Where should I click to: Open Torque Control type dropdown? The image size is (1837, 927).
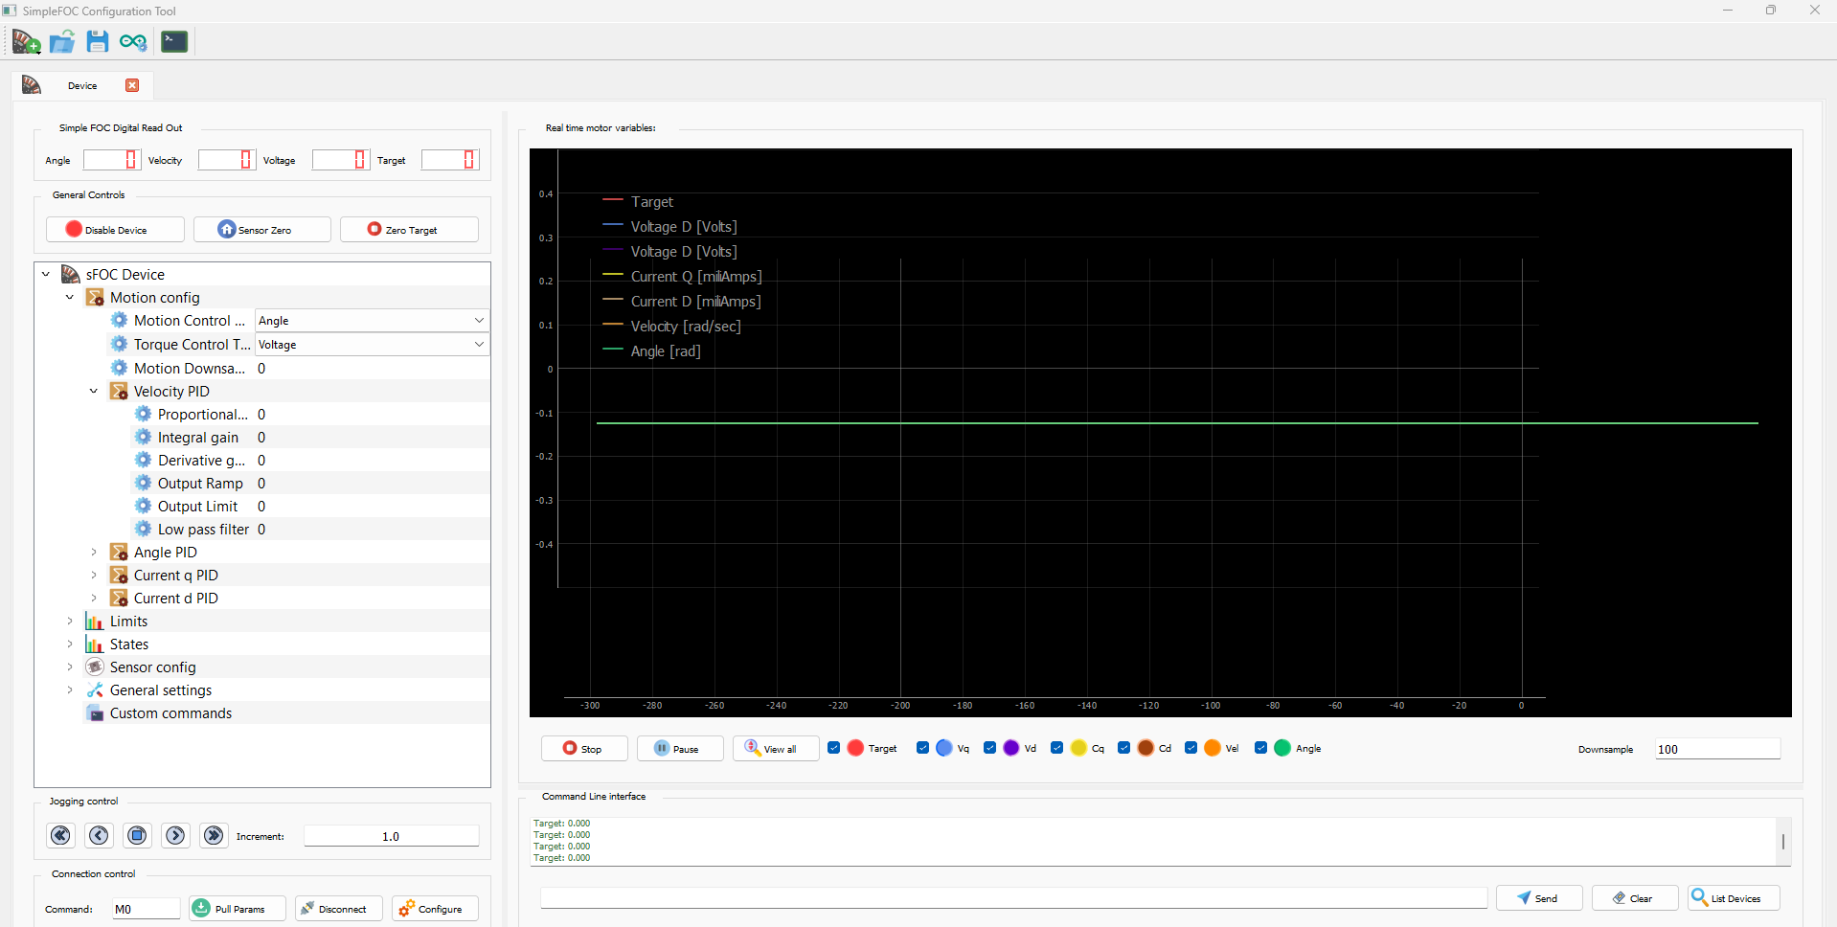click(x=372, y=345)
